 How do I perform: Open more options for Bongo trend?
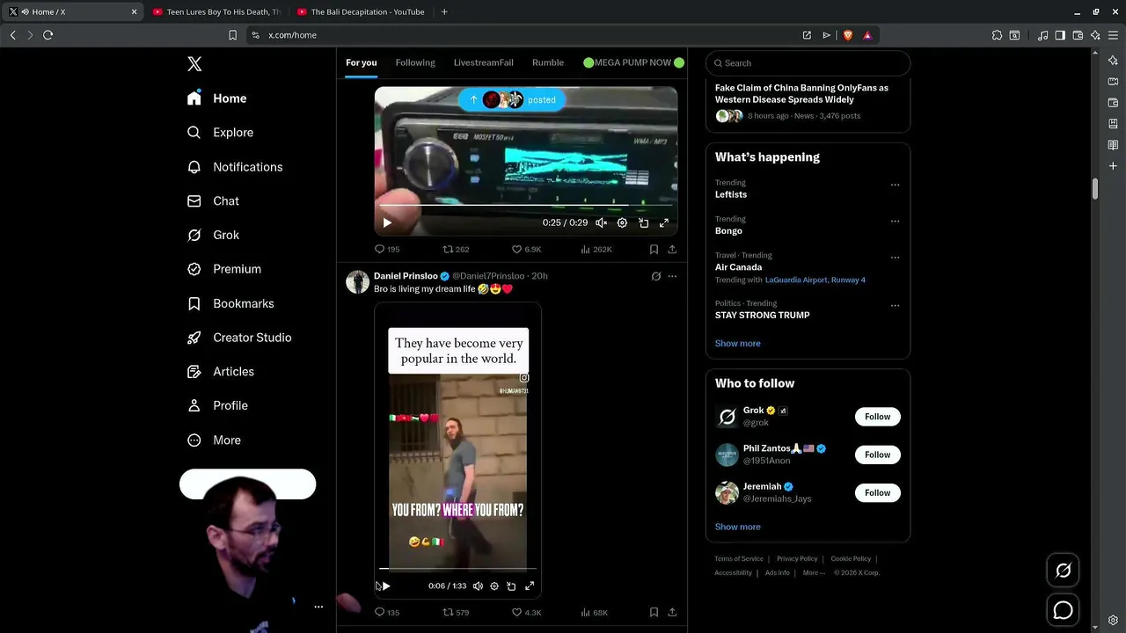tap(895, 222)
